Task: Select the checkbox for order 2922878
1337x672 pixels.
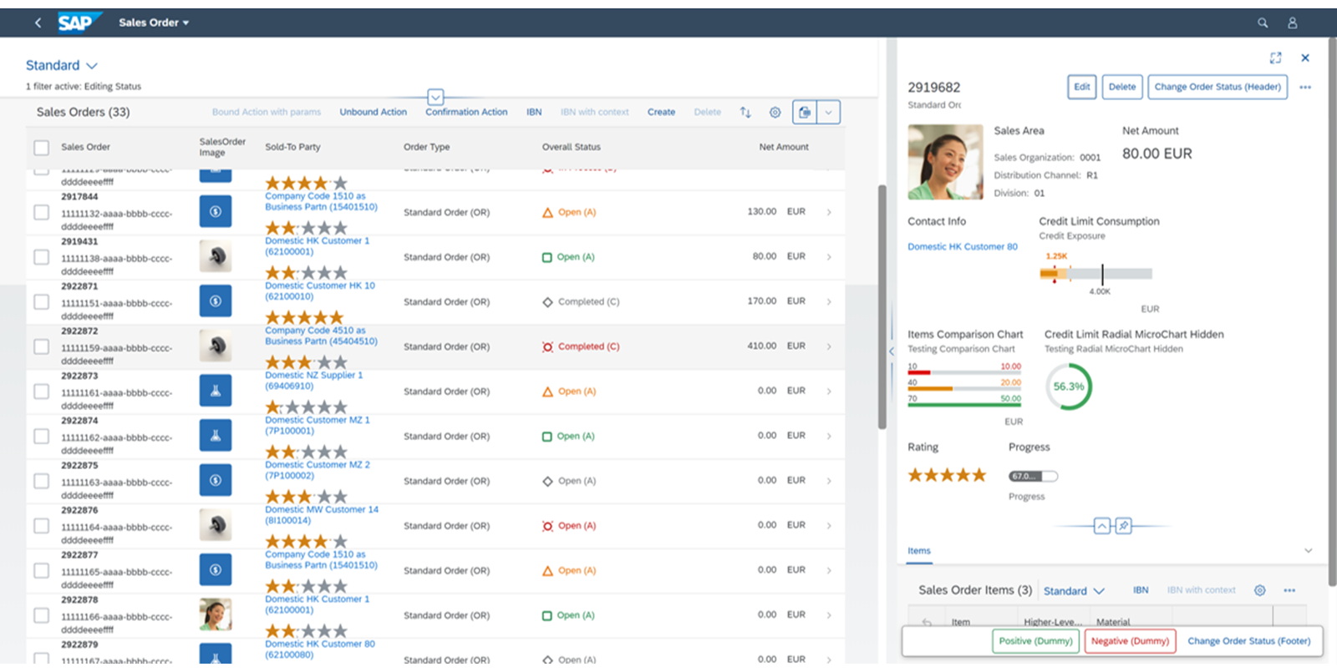Action: coord(41,615)
